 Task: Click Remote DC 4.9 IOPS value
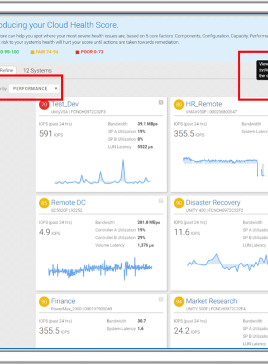click(50, 232)
